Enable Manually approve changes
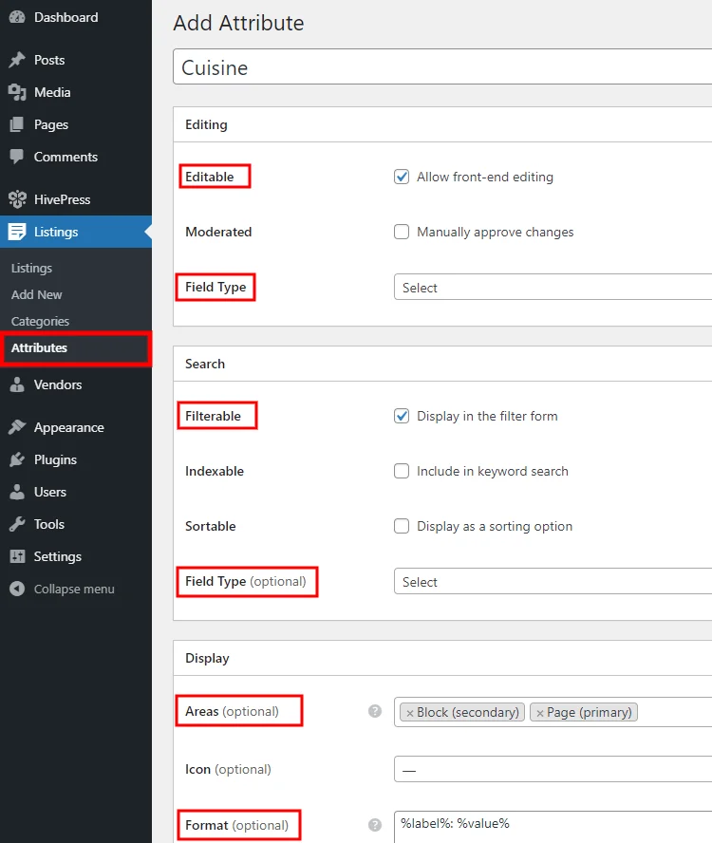 pyautogui.click(x=402, y=232)
